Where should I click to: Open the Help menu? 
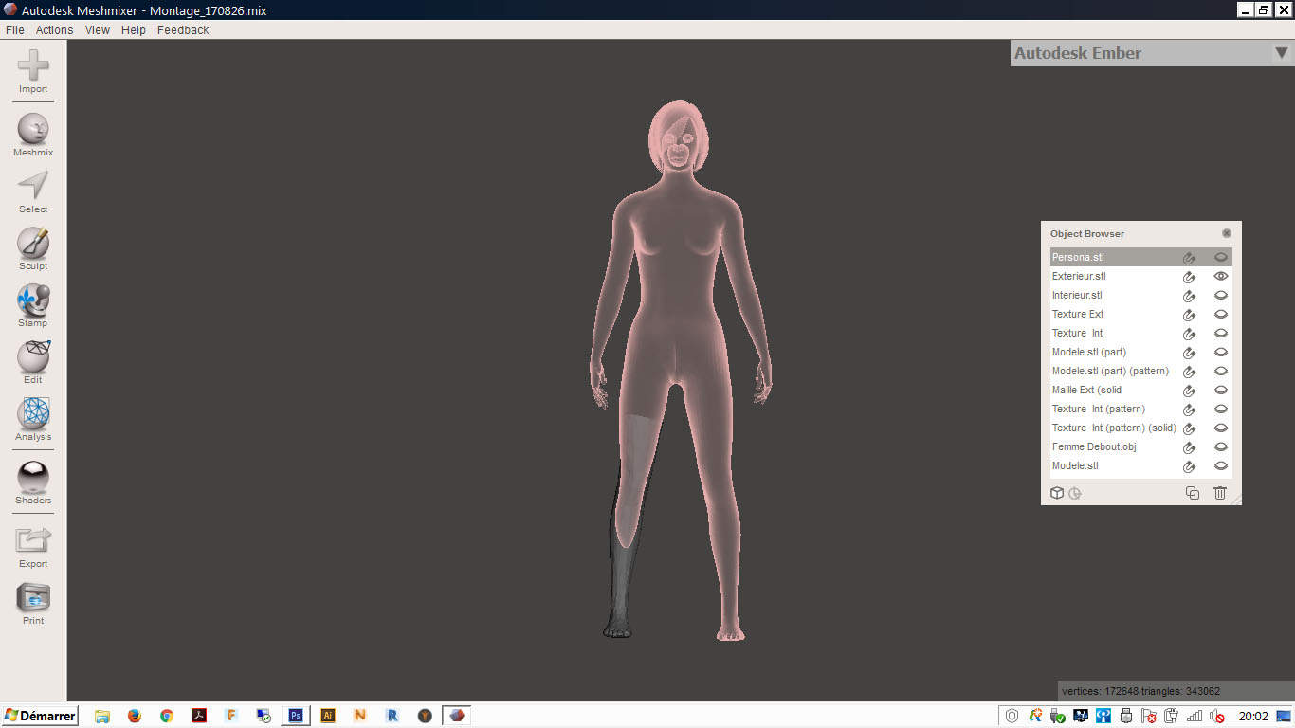pyautogui.click(x=134, y=30)
